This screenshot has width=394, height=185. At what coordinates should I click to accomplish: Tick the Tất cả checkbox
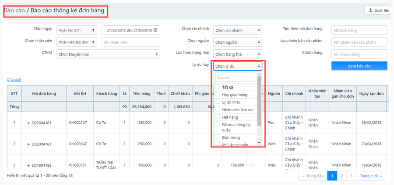[x=218, y=87]
